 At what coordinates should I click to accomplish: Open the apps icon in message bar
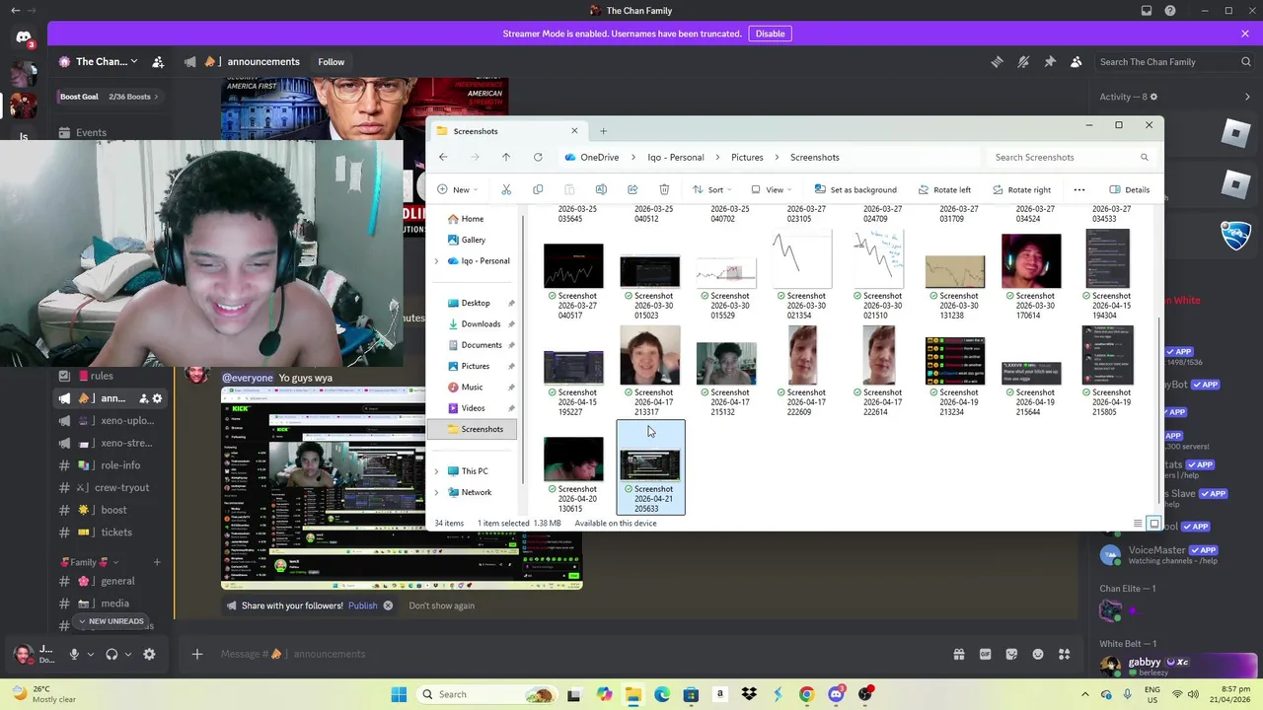(1065, 654)
